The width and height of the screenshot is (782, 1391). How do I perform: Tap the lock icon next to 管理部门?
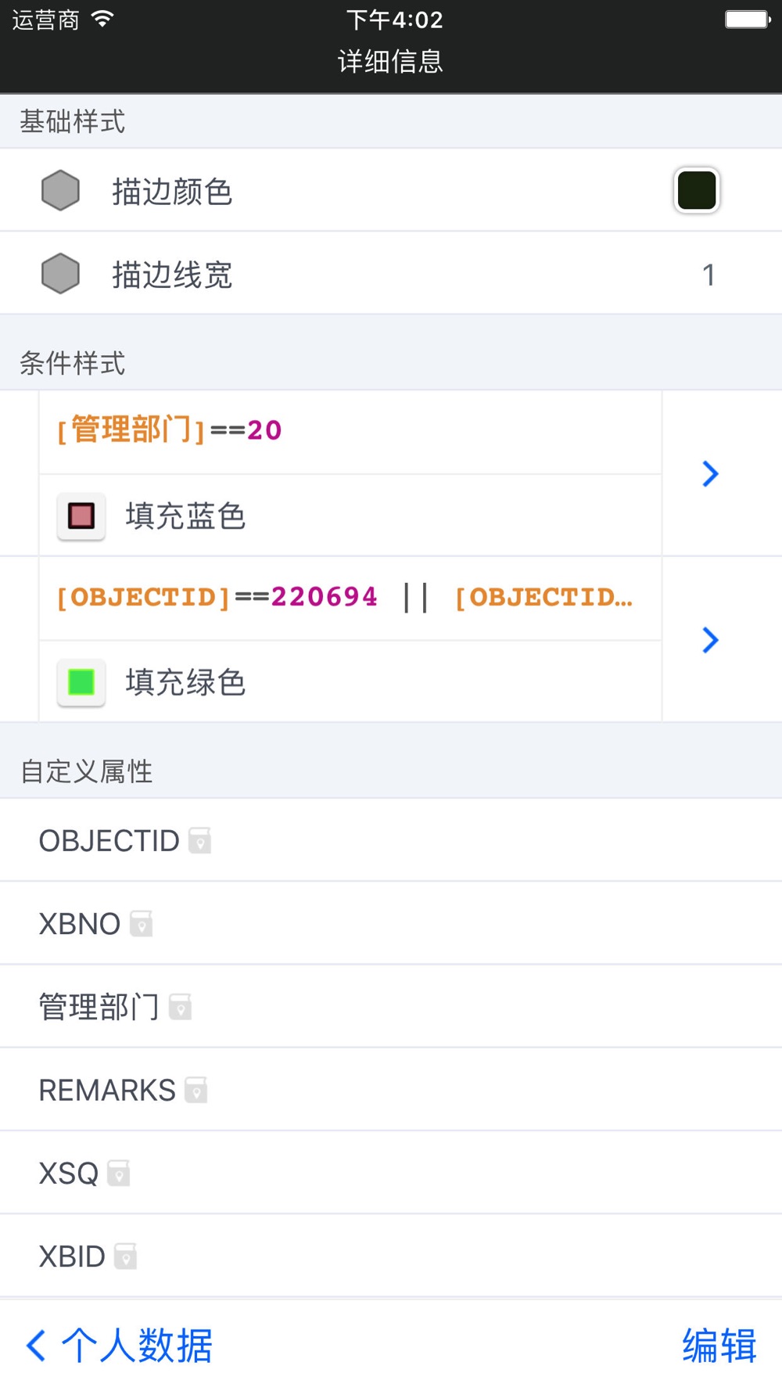[x=181, y=1007]
